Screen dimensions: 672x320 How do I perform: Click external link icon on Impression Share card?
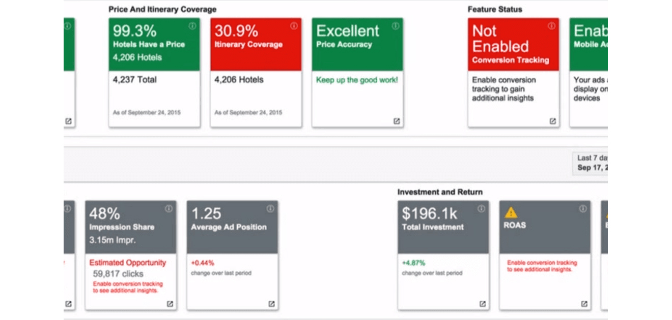[170, 304]
